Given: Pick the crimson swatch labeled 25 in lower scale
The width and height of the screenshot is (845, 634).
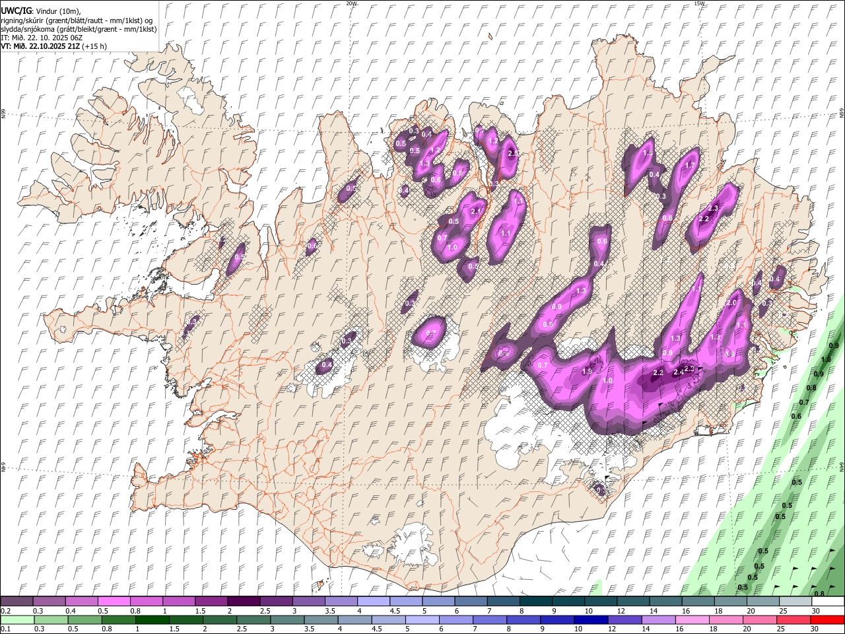Looking at the screenshot, I should (794, 620).
